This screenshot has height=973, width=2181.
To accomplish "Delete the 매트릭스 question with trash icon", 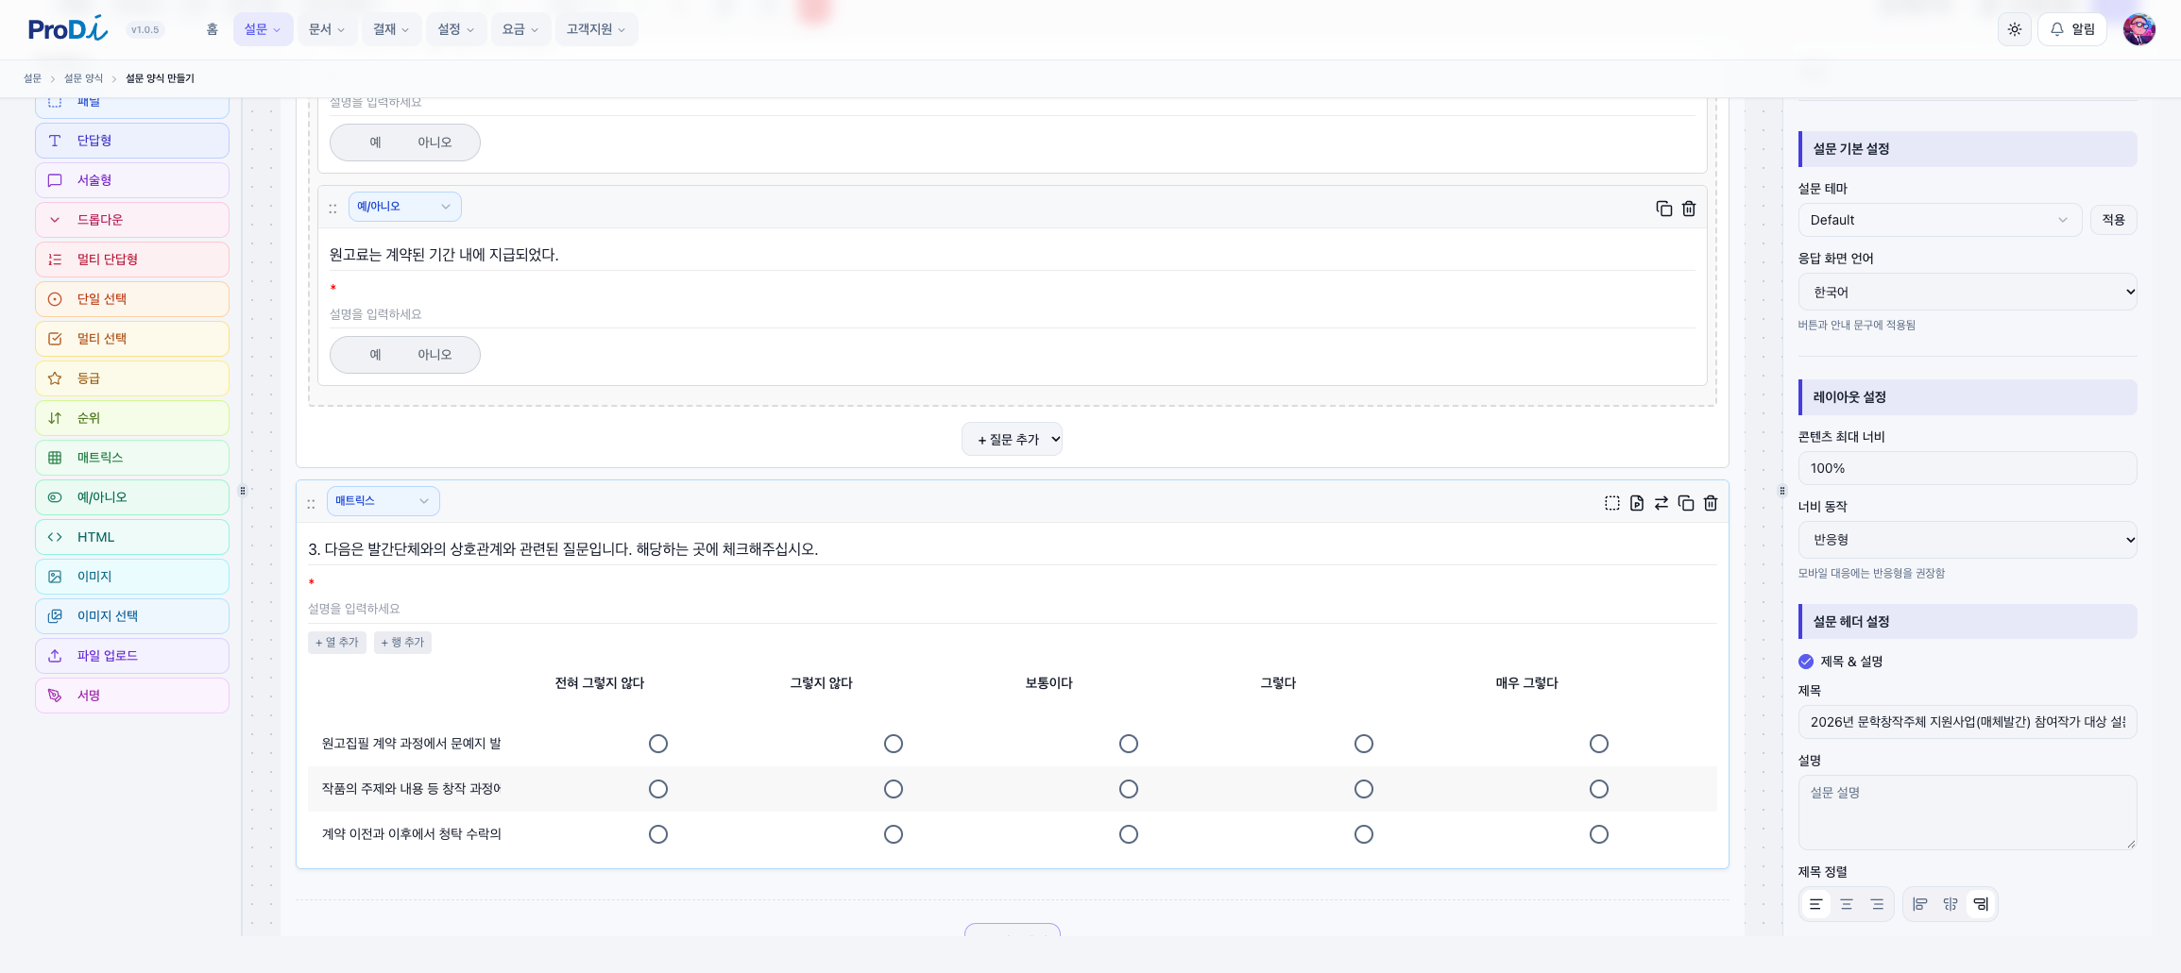I will [x=1711, y=503].
